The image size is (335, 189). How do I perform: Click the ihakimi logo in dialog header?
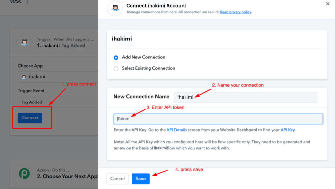tap(115, 8)
